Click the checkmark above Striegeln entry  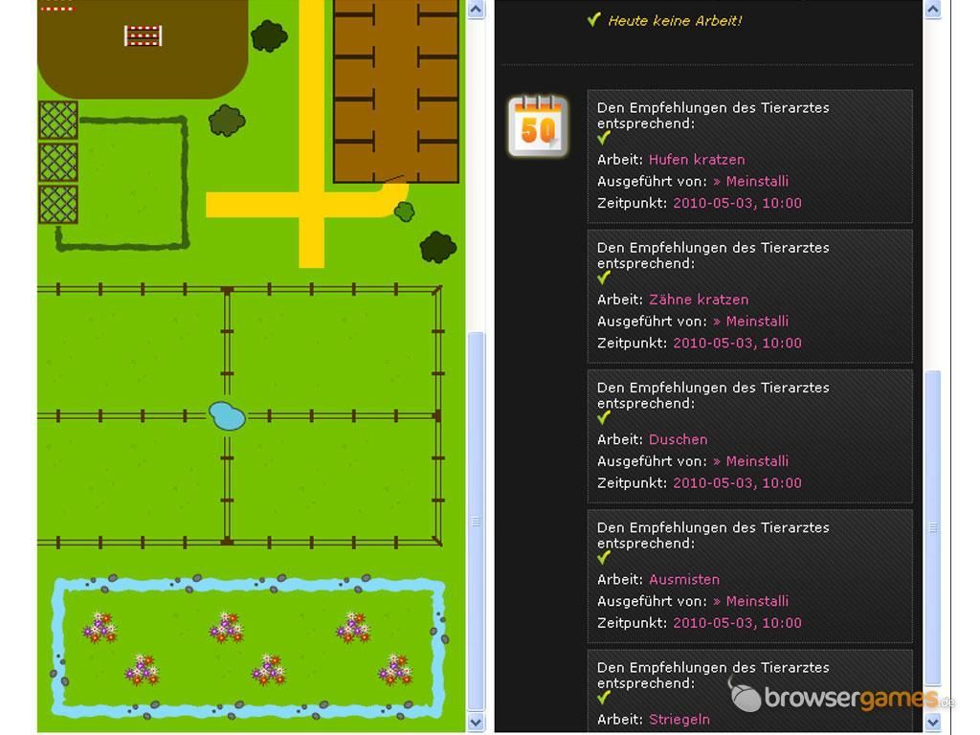point(603,698)
